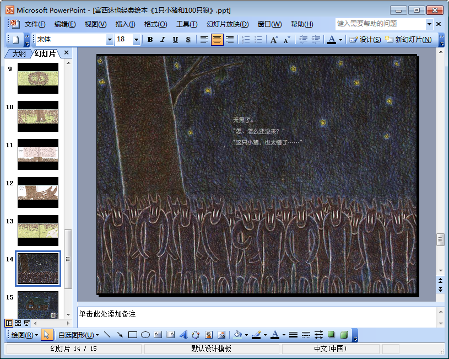Toggle Bold formatting

150,40
